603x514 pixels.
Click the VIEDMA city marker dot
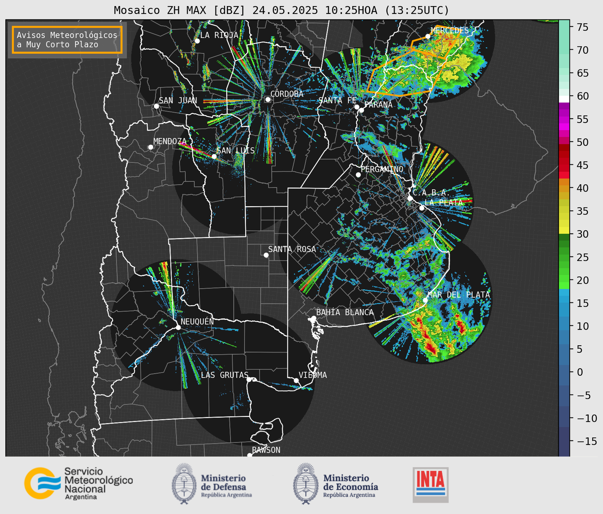(296, 380)
